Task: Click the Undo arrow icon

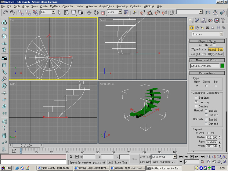Action: (x=5, y=13)
